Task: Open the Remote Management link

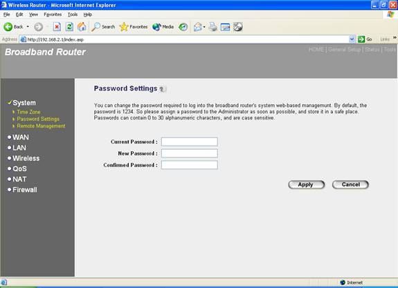Action: coord(41,126)
